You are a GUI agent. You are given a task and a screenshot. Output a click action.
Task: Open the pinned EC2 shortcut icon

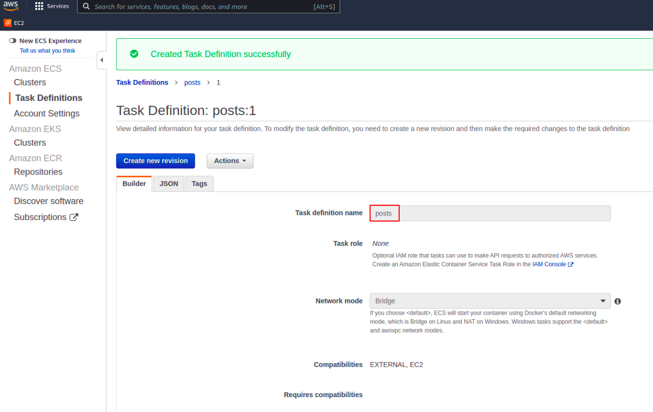coord(7,23)
